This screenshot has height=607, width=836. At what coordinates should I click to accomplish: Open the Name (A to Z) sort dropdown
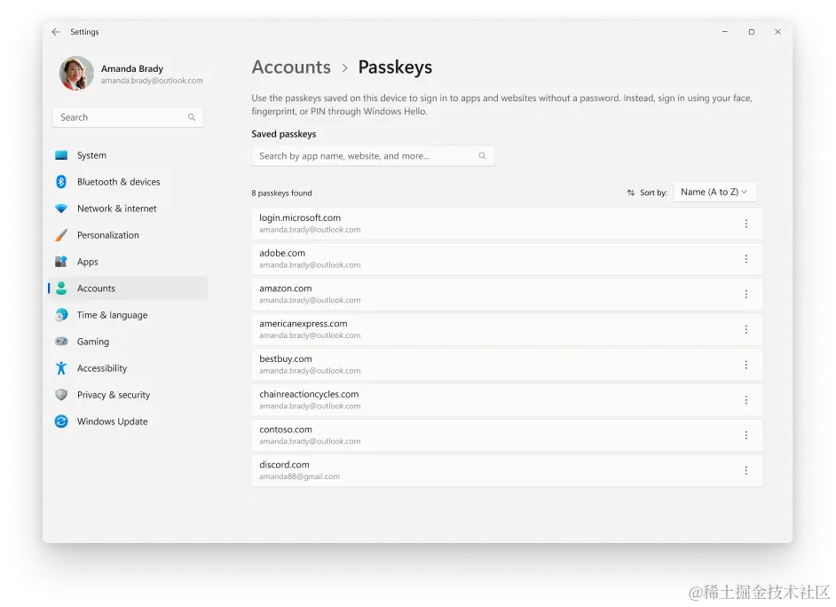coord(714,192)
